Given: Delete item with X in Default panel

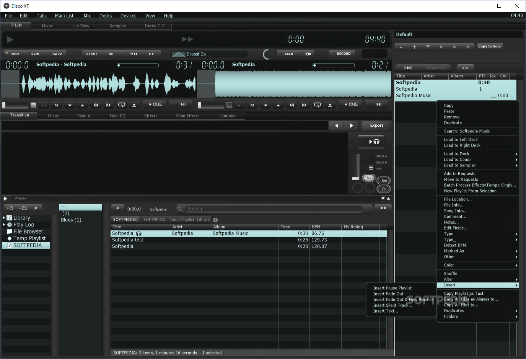Looking at the screenshot, I should pos(441,47).
